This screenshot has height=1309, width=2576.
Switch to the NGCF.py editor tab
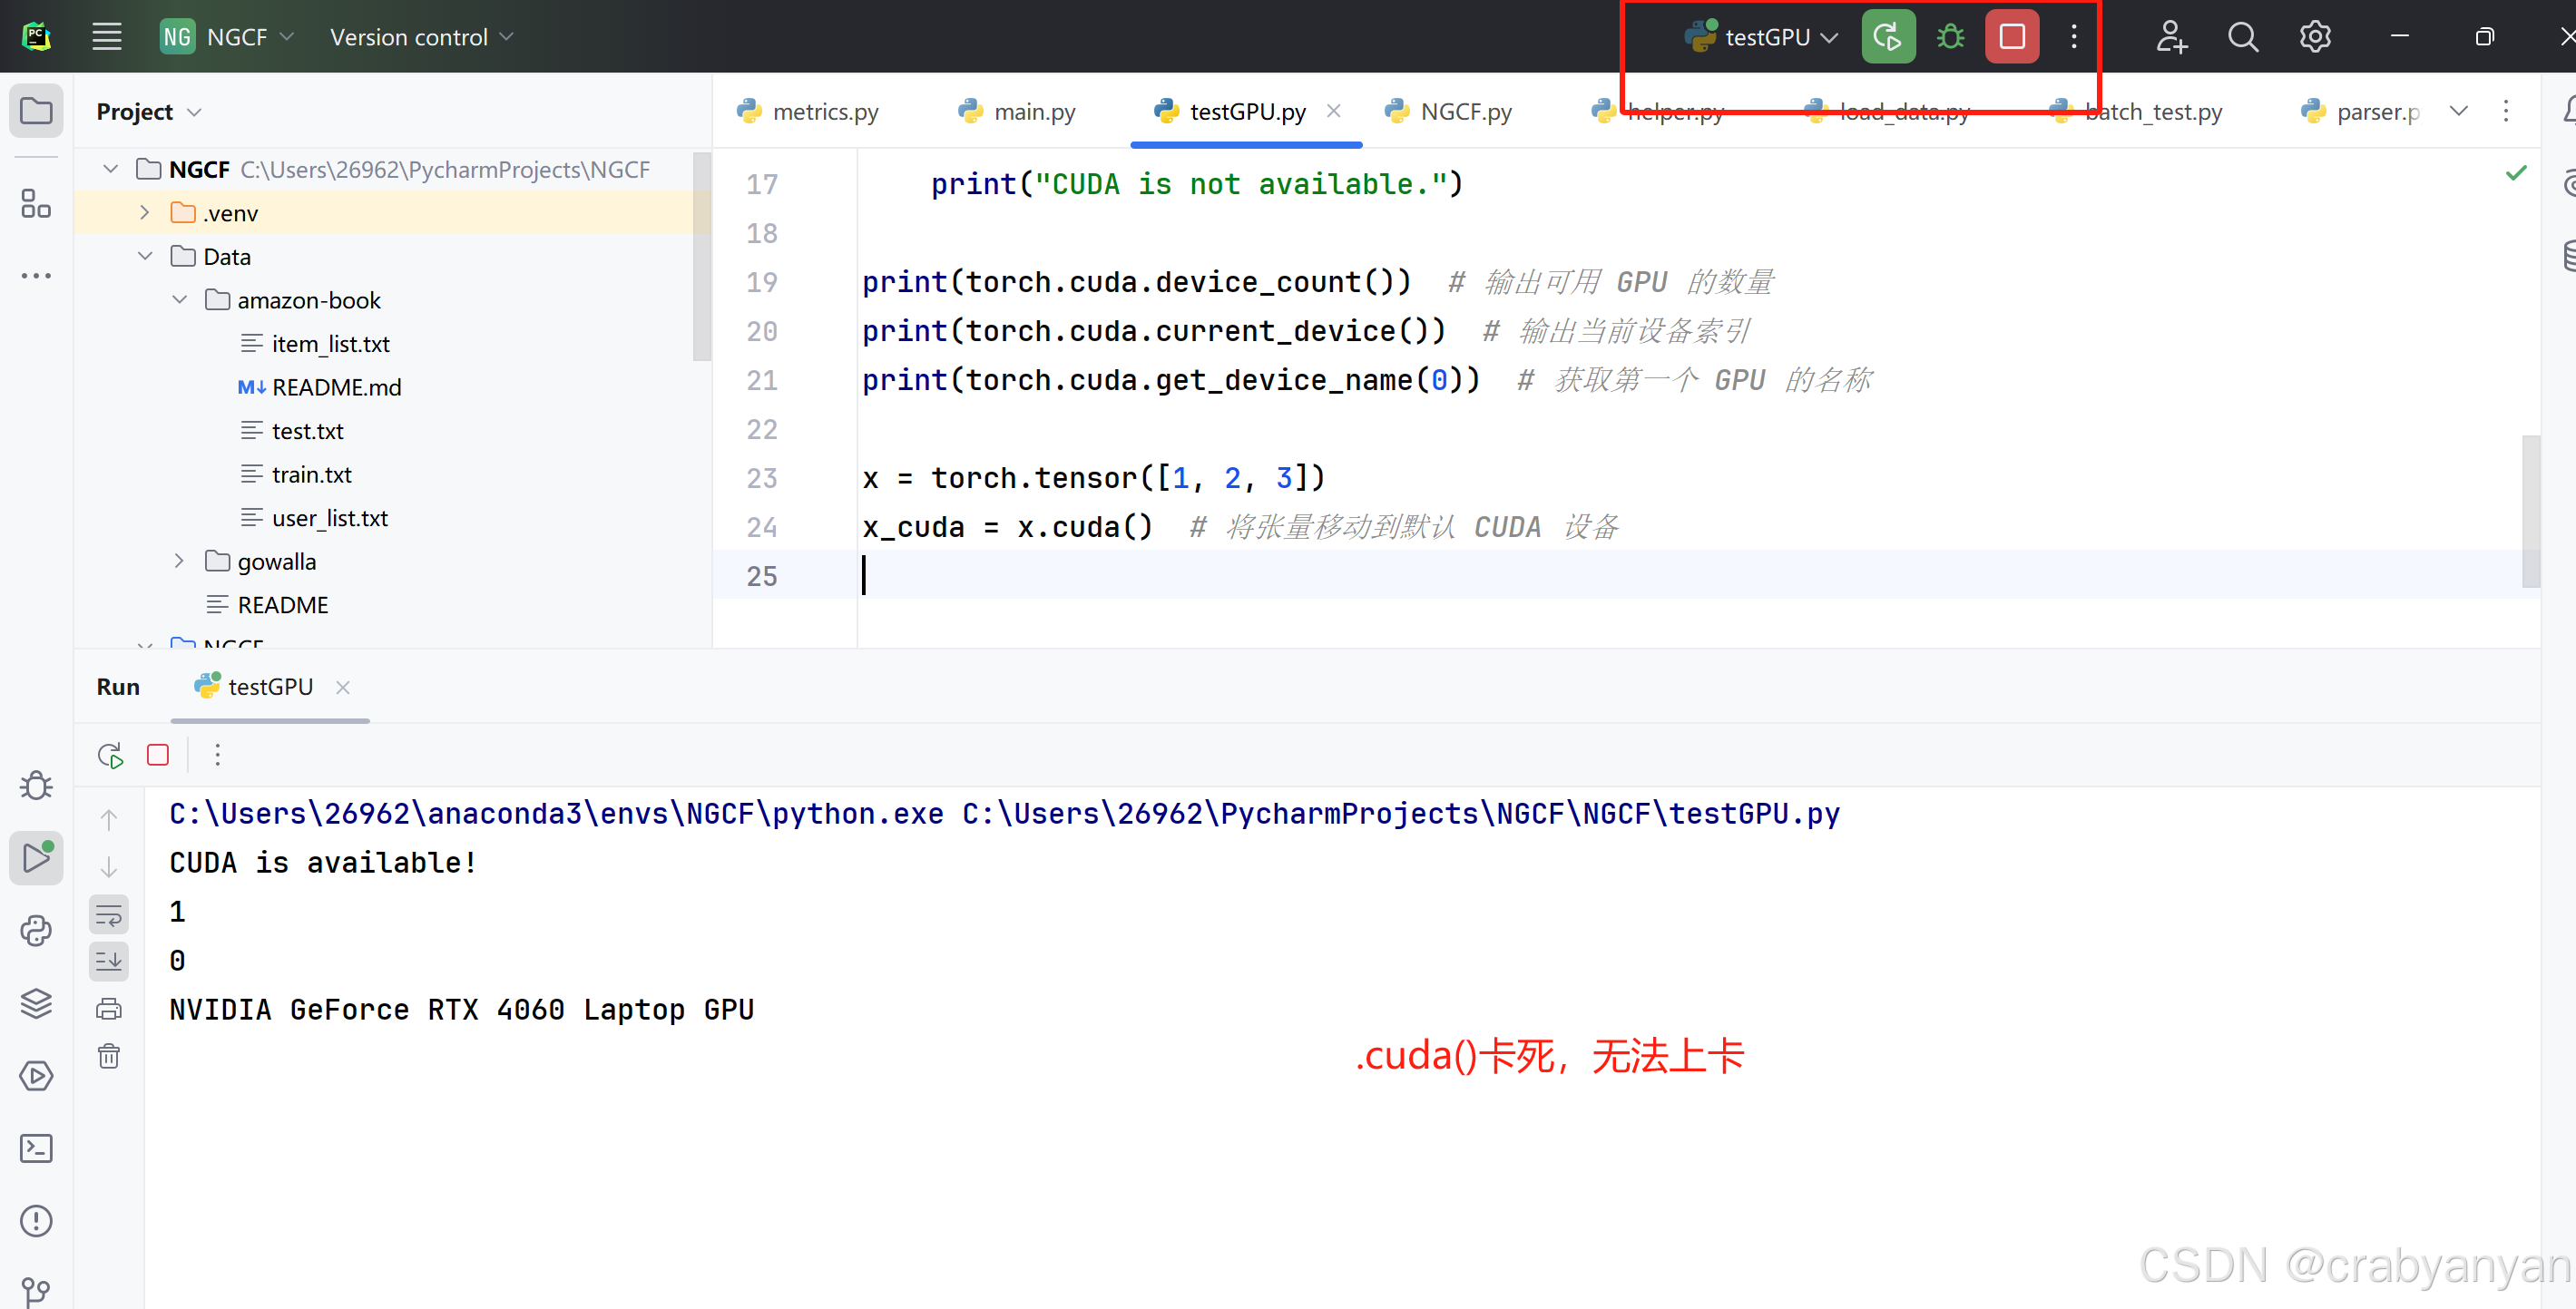point(1464,112)
